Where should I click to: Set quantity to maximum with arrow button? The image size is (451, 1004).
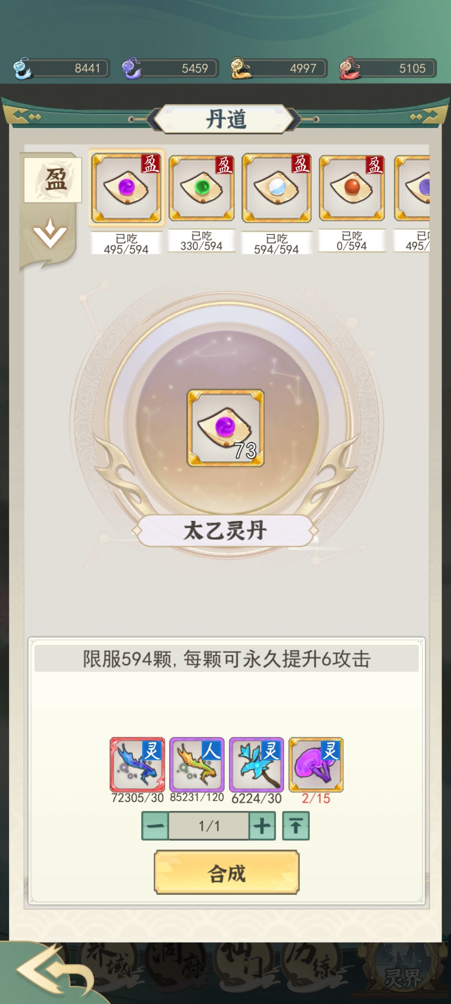[x=296, y=826]
